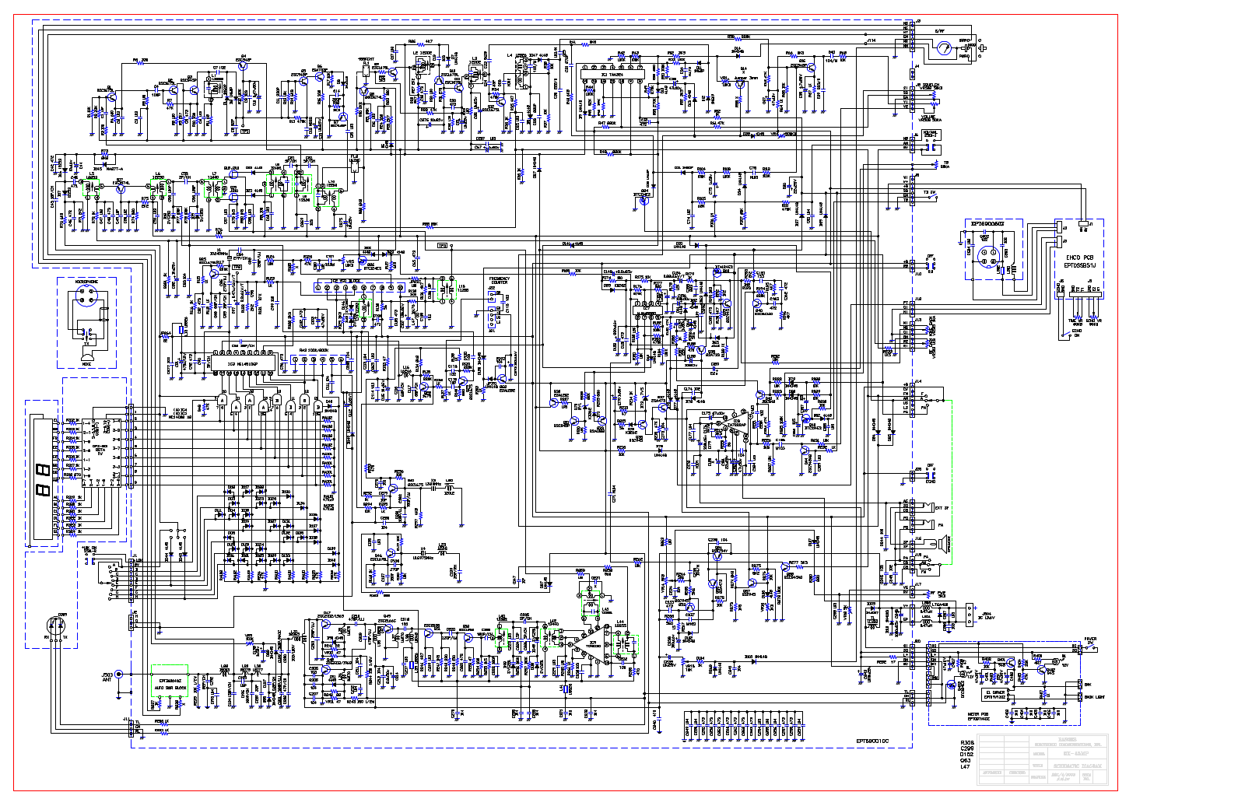Click the IC2 MC145106P chip
This screenshot has height=806, width=1245.
[243, 363]
